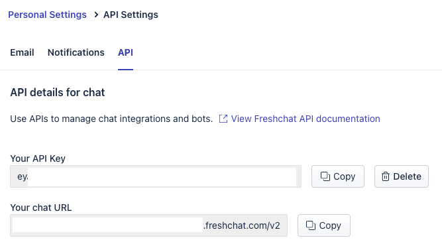Click the copy icon beside chat URL
442x246 pixels.
pyautogui.click(x=311, y=225)
